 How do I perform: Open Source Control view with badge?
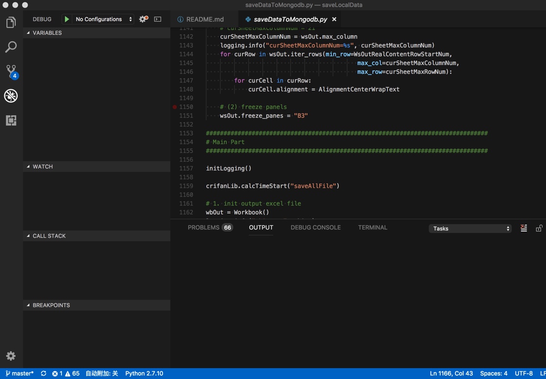click(11, 71)
